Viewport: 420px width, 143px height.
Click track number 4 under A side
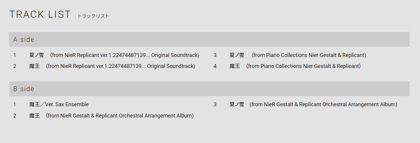[x=215, y=66]
